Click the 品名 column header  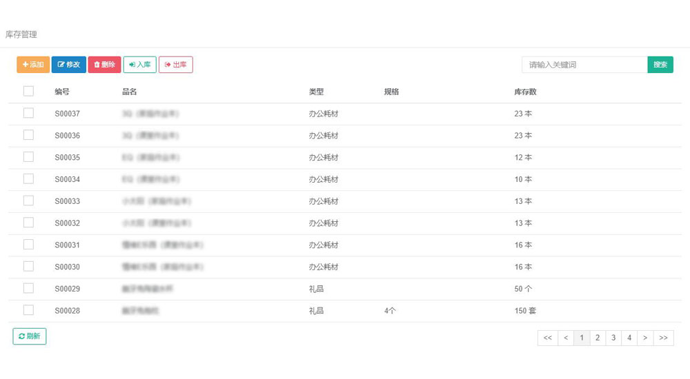point(130,92)
